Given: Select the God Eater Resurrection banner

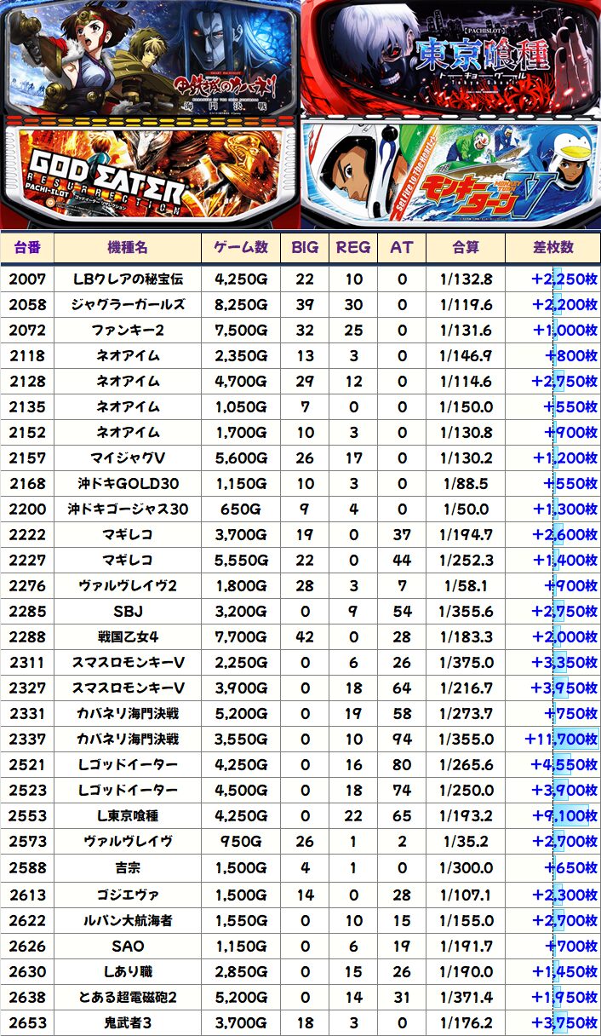Looking at the screenshot, I should [x=150, y=175].
